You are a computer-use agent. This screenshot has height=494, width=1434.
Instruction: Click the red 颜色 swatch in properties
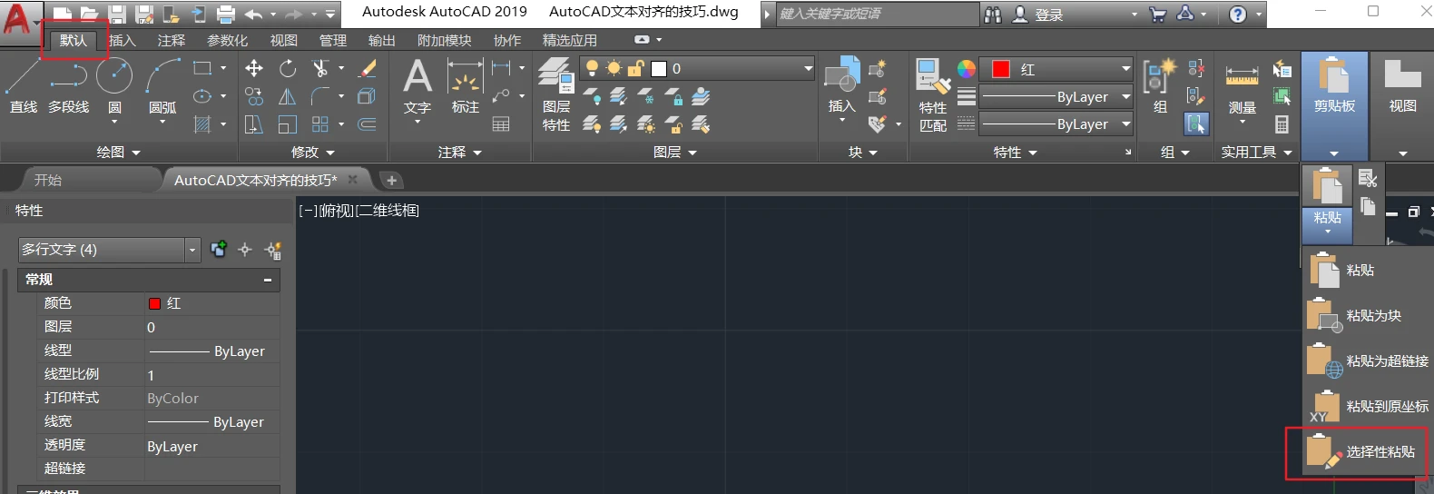(x=154, y=303)
